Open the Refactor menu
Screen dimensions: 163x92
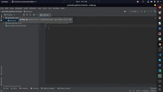point(33,8)
